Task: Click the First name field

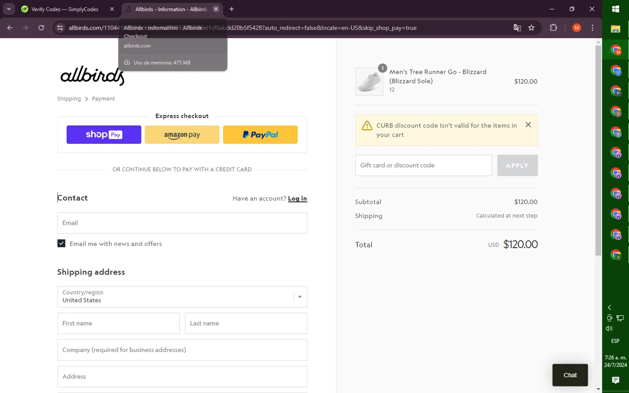Action: (x=118, y=323)
